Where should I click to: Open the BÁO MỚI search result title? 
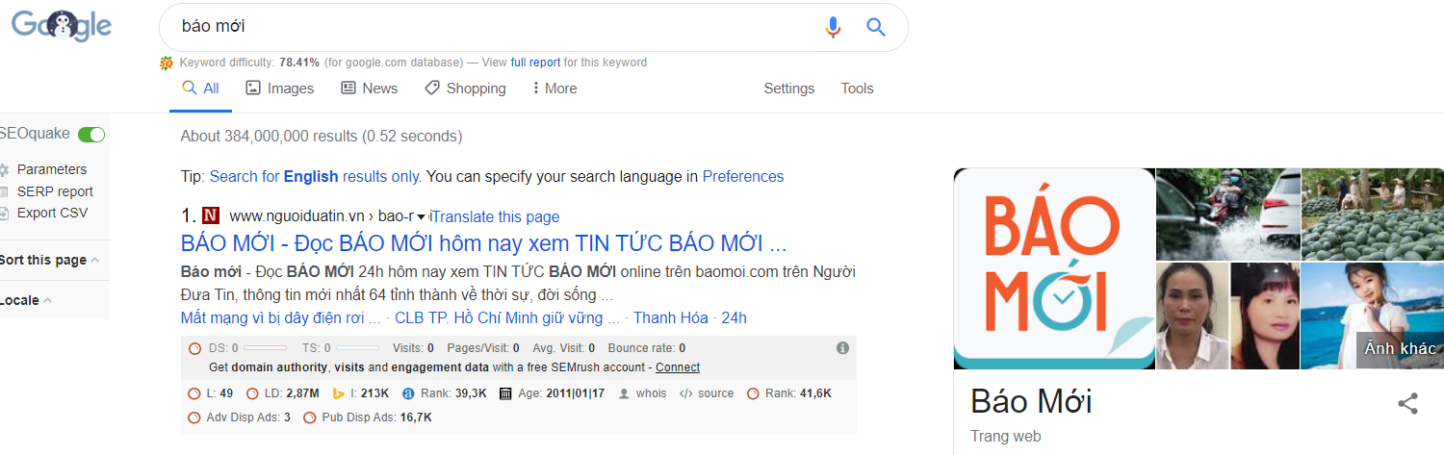pyautogui.click(x=483, y=241)
